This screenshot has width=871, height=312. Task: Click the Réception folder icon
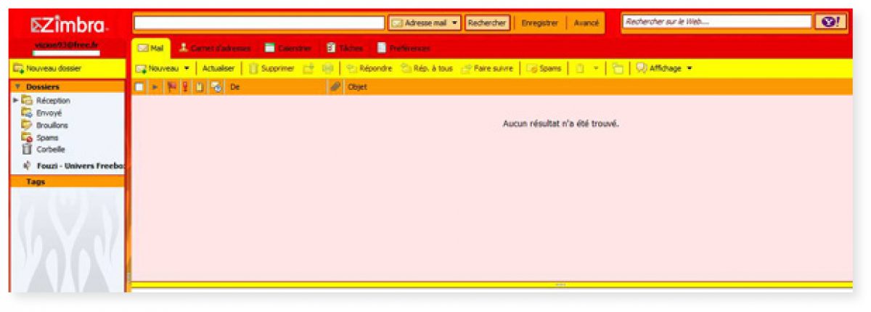click(x=27, y=101)
